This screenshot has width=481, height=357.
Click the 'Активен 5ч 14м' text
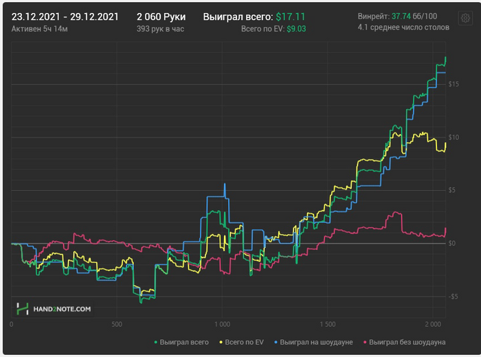pos(40,29)
